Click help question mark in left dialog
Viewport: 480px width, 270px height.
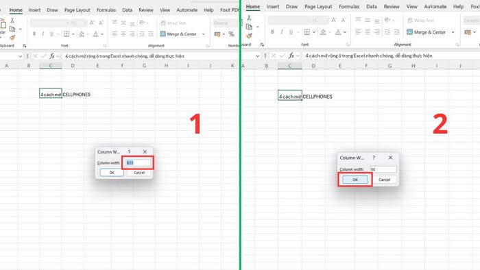click(129, 151)
